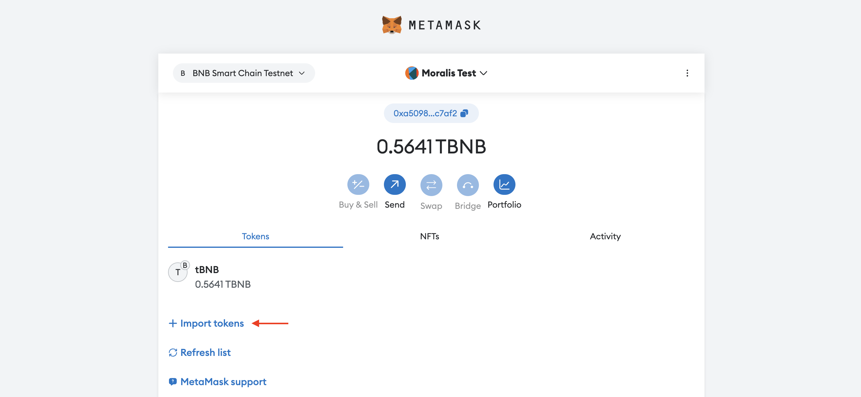
Task: Click the chevron beside BNB Smart Chain Testnet
Action: (302, 73)
